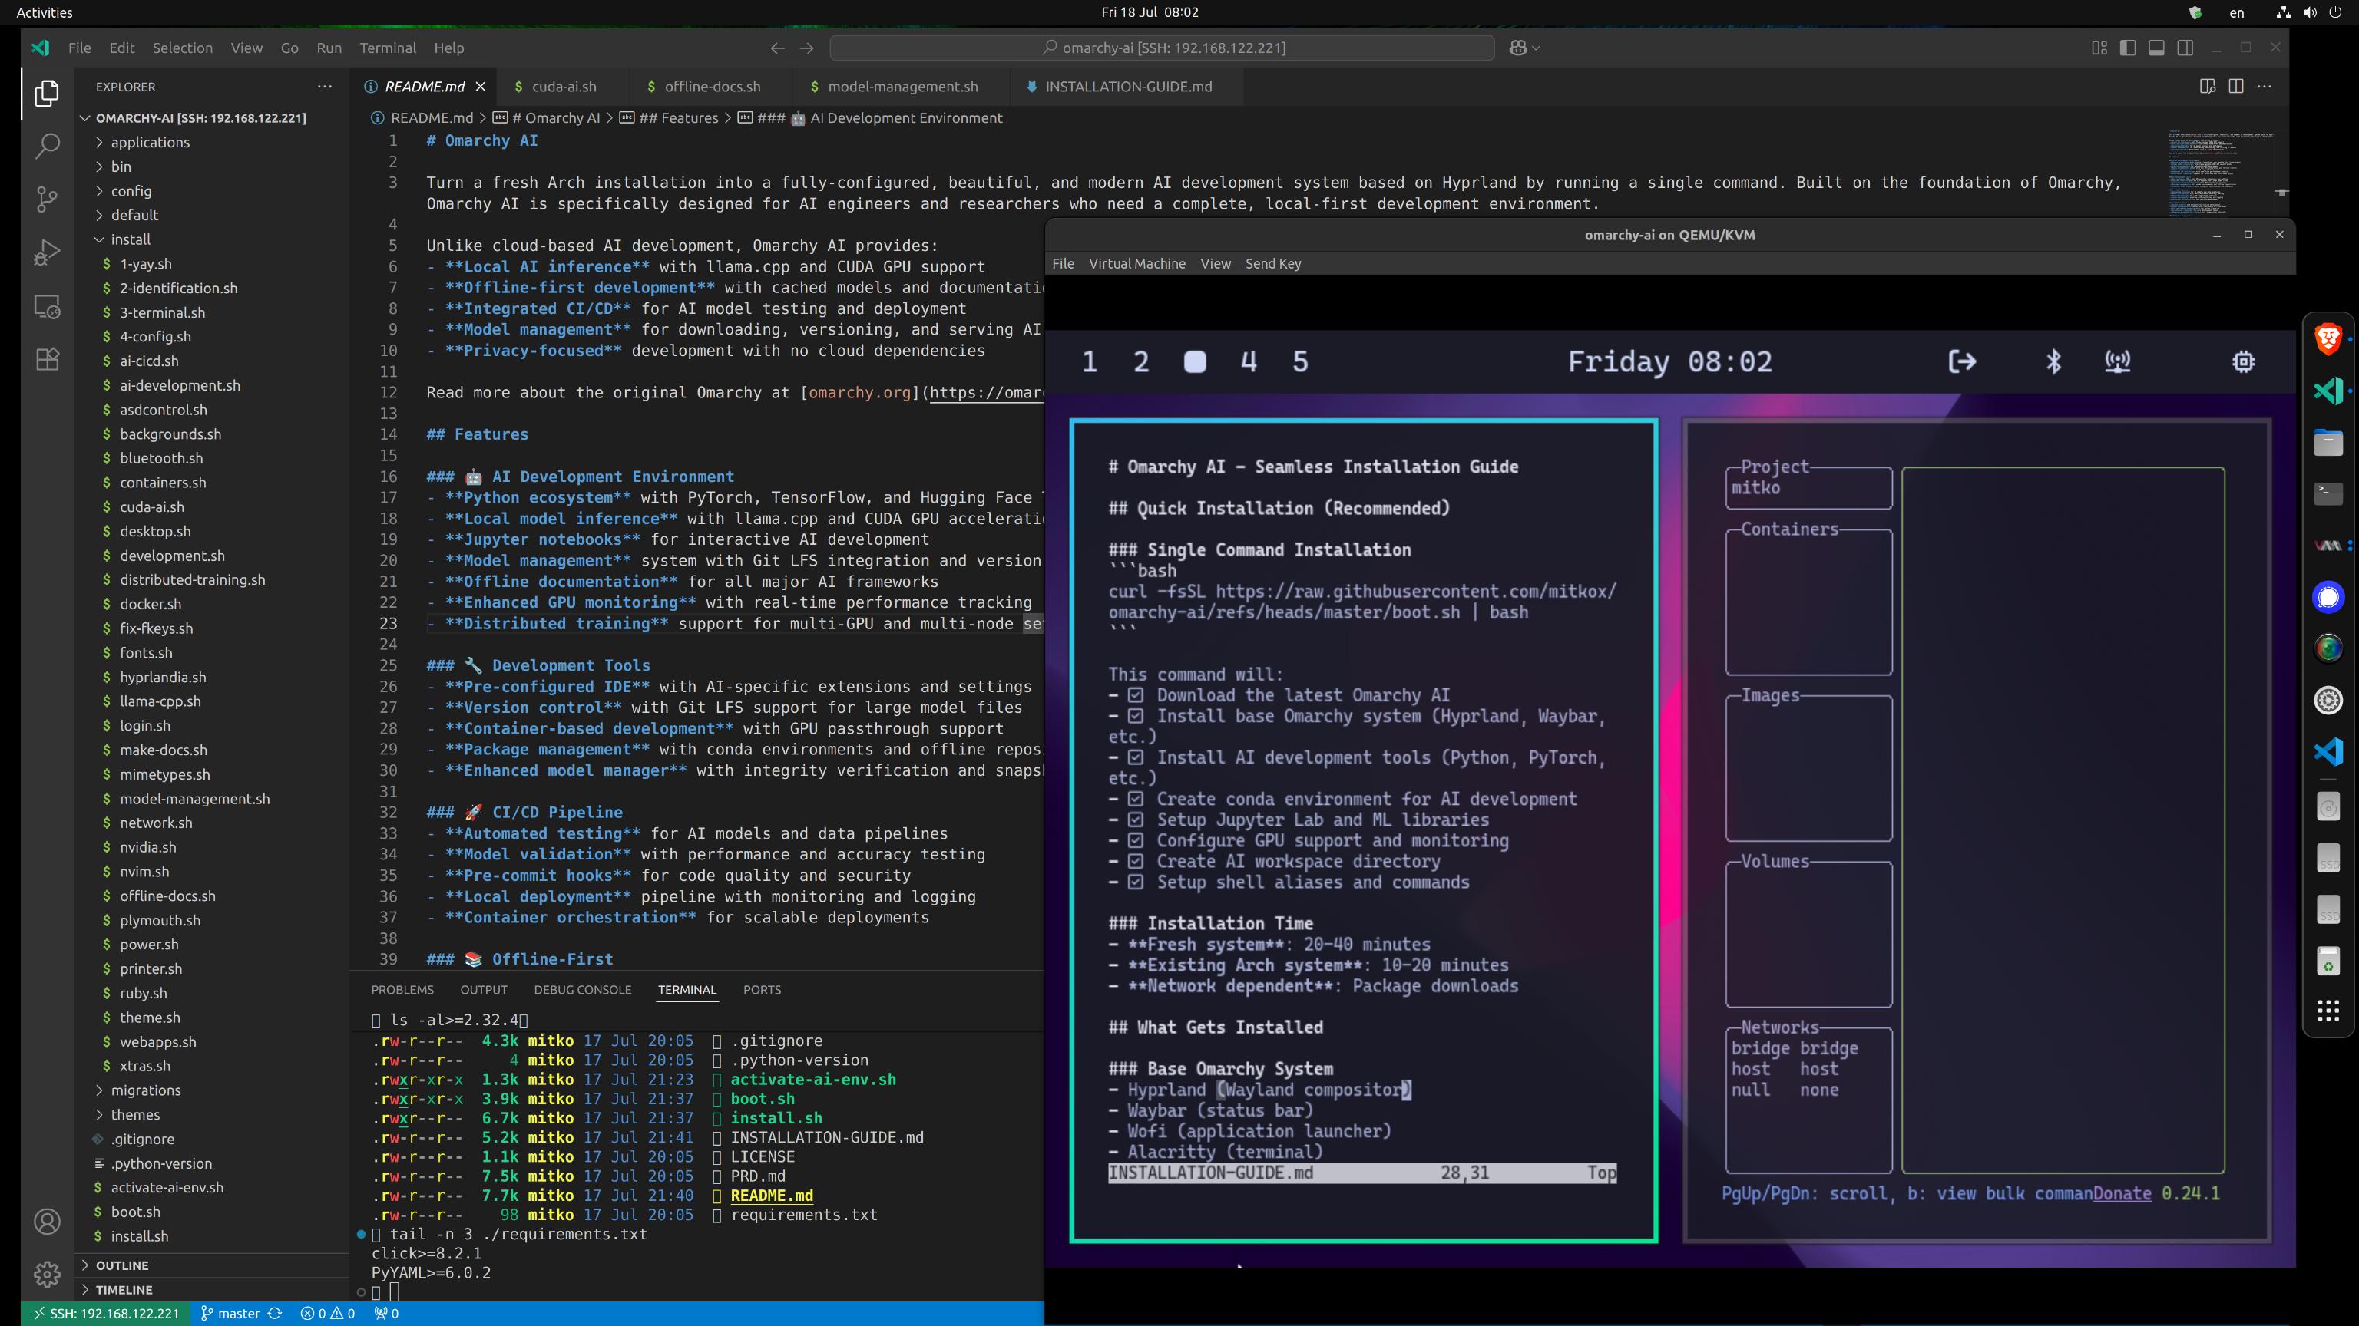Screen dimensions: 2359x1326
Task: Open Source Control view in activity bar
Action: point(47,199)
